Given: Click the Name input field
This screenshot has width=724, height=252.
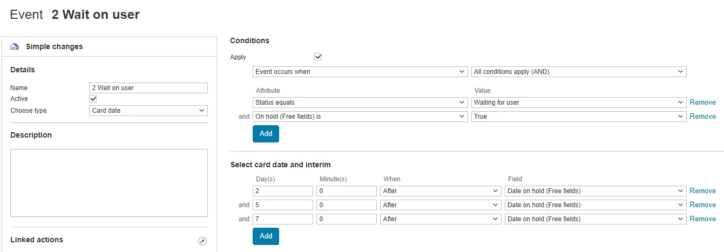Looking at the screenshot, I should pos(148,88).
